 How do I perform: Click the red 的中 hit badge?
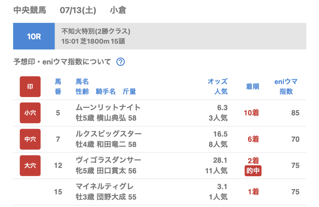point(253,171)
